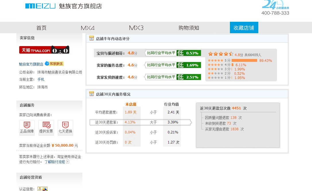Click the 低 2.51% comparison badge
This screenshot has width=312, height=191.
[x=189, y=77]
